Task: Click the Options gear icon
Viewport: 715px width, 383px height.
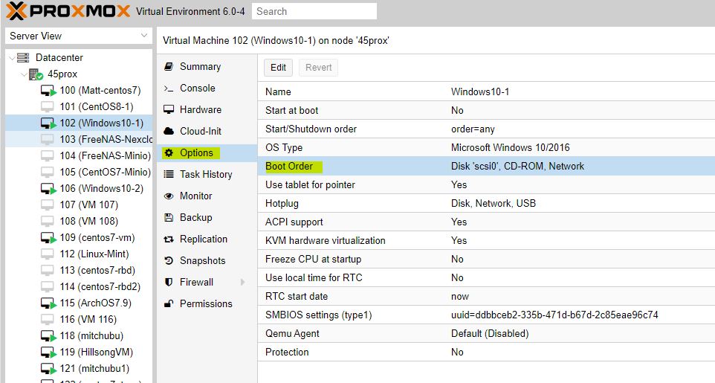Action: (169, 153)
